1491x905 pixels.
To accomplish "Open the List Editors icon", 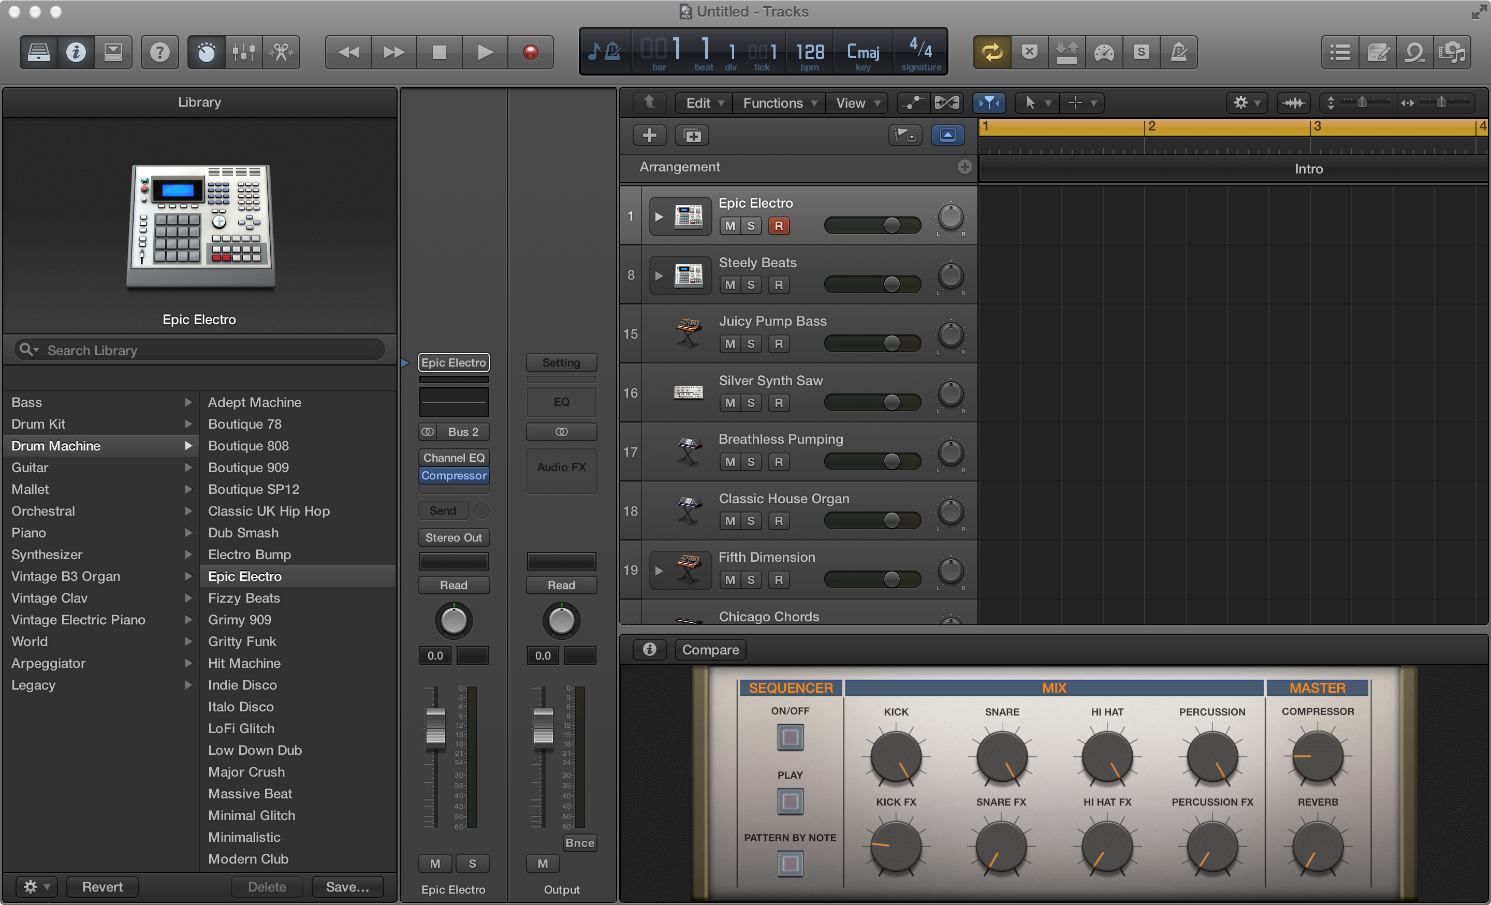I will pyautogui.click(x=1340, y=53).
